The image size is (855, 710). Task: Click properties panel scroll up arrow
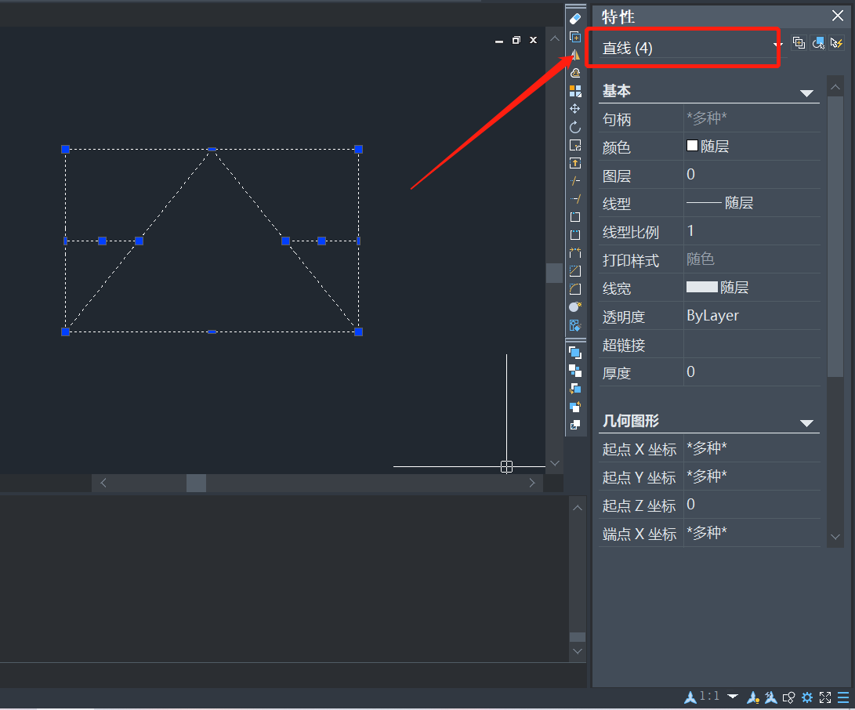click(x=835, y=87)
